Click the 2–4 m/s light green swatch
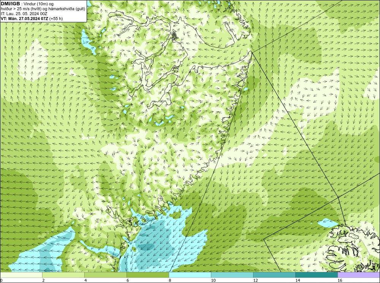 point(63,275)
